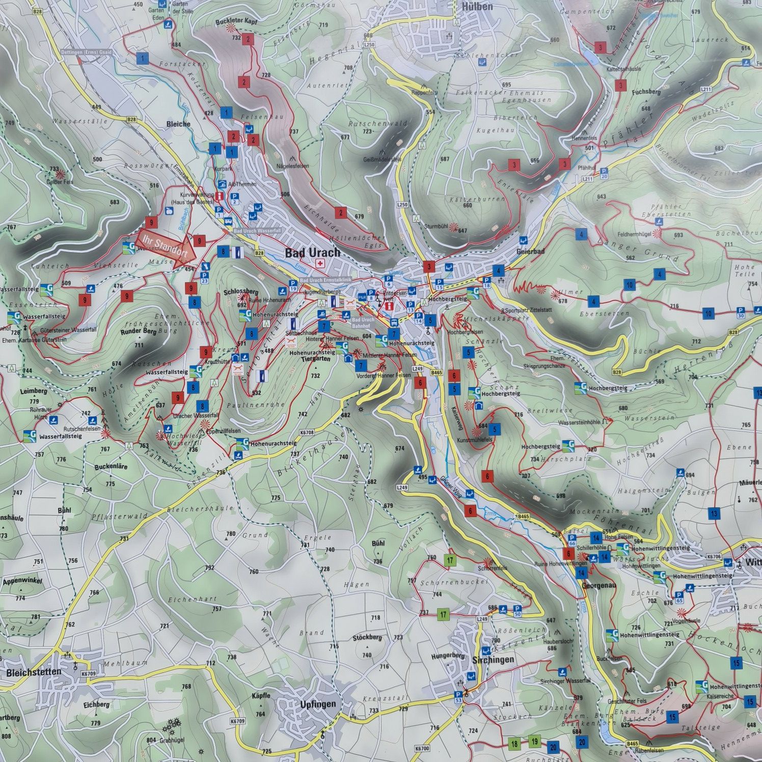Viewport: 762px width, 762px height.
Task: Click the P 19 parking icon
Action: tap(293, 285)
